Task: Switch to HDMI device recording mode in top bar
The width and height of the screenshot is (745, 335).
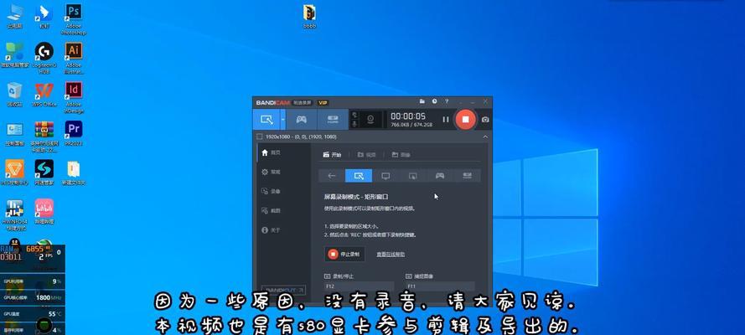Action: (333, 119)
